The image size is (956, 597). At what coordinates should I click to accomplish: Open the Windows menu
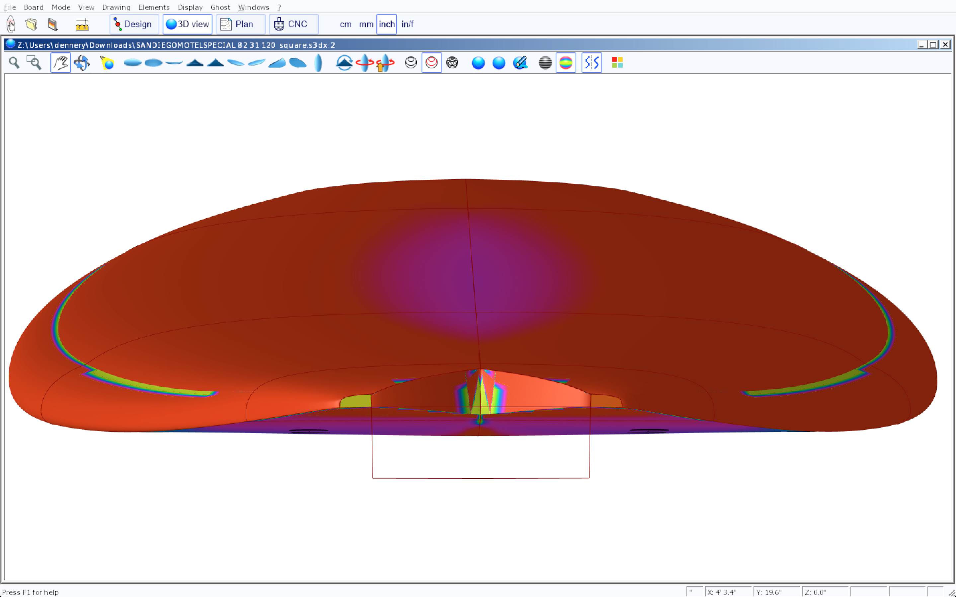[x=254, y=7]
